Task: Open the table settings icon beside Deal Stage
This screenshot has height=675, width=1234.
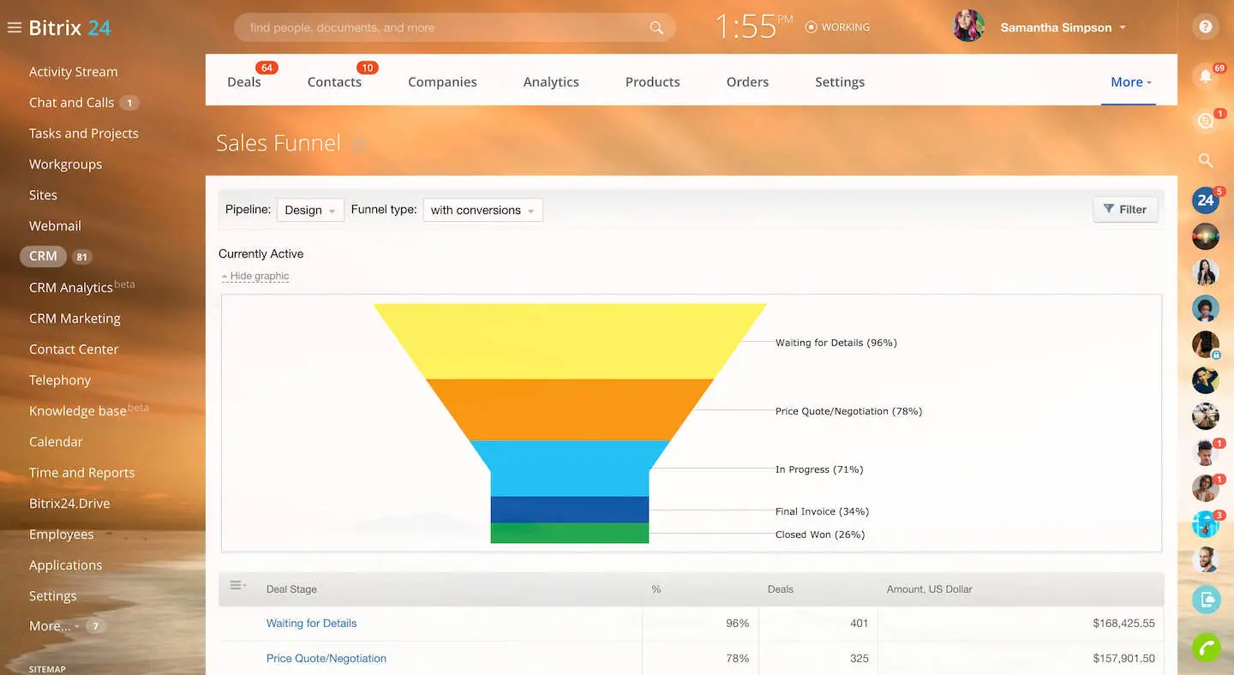Action: (x=237, y=586)
